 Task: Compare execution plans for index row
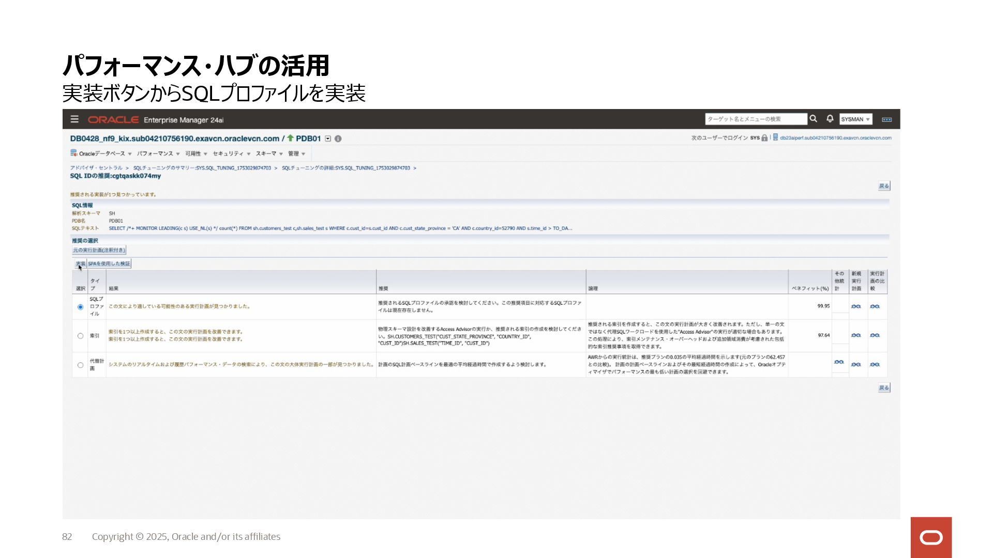(x=875, y=336)
